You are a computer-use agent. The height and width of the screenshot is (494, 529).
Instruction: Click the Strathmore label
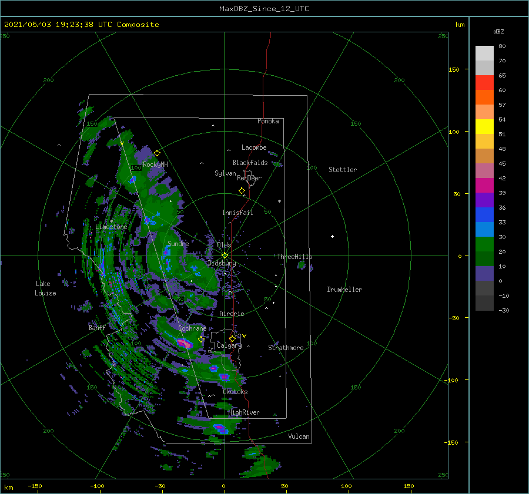[x=286, y=348]
